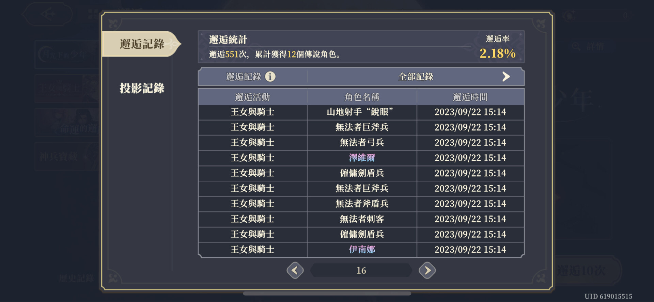
Task: Click the 邂逅活動 column header
Action: (x=252, y=97)
